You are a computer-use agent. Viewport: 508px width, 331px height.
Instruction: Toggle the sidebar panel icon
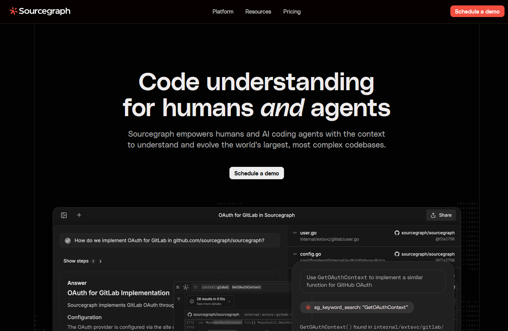pos(64,215)
